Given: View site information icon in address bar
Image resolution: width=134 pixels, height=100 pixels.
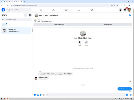Looking at the screenshot, I should 12,5.
